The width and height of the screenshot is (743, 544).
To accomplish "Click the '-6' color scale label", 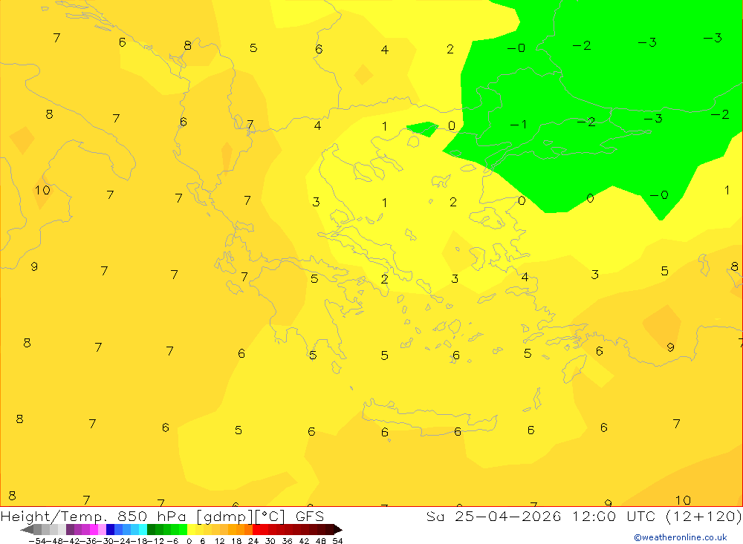I will pos(173,541).
